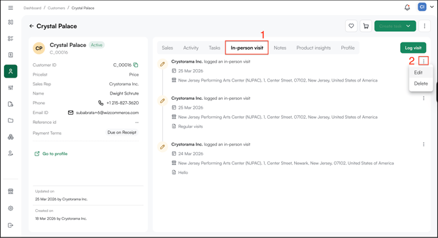
Task: Switch to the Product insights tab
Action: coord(313,48)
